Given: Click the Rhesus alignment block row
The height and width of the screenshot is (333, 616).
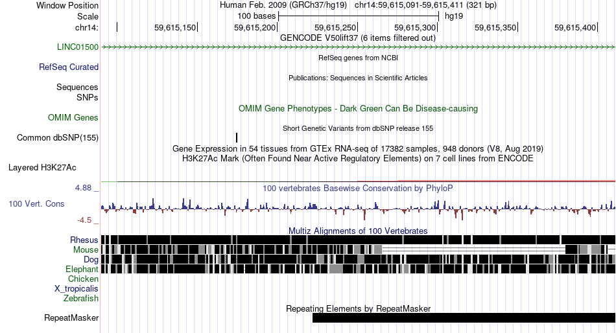Looking at the screenshot, I should [x=359, y=240].
